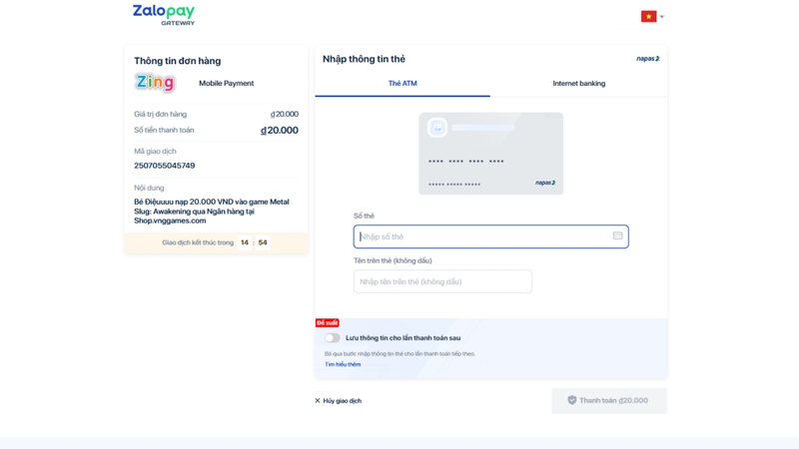Click the order content text about Metal Slug
This screenshot has width=799, height=449.
212,212
